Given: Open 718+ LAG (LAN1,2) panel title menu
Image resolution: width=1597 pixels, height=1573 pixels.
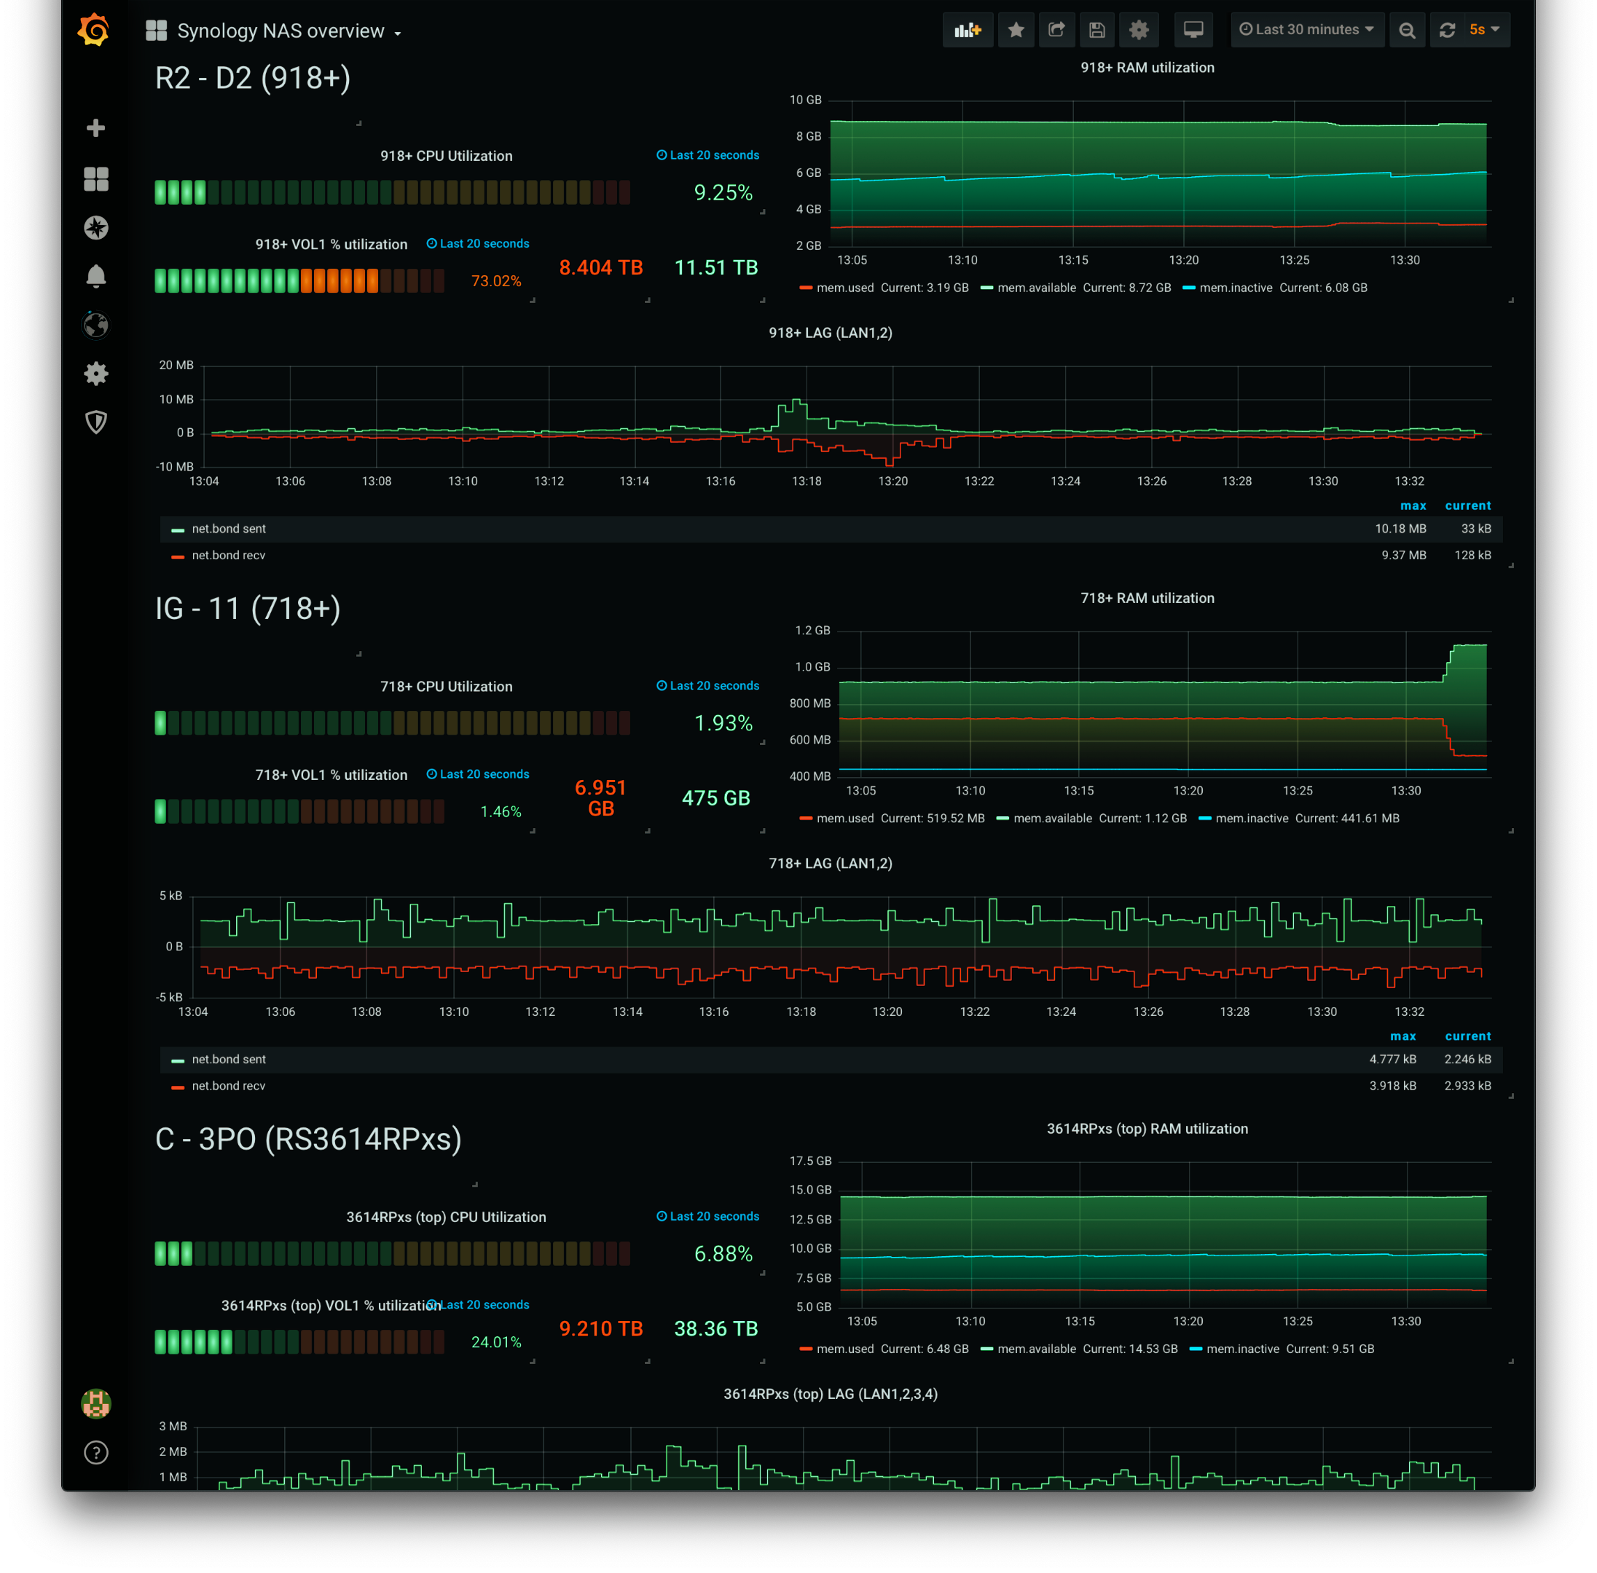Looking at the screenshot, I should click(830, 864).
